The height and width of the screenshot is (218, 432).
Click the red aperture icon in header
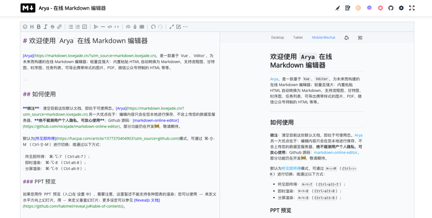[x=380, y=8]
